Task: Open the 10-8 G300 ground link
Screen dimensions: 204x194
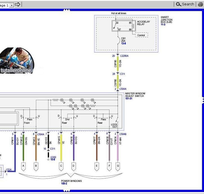Action: click(53, 159)
